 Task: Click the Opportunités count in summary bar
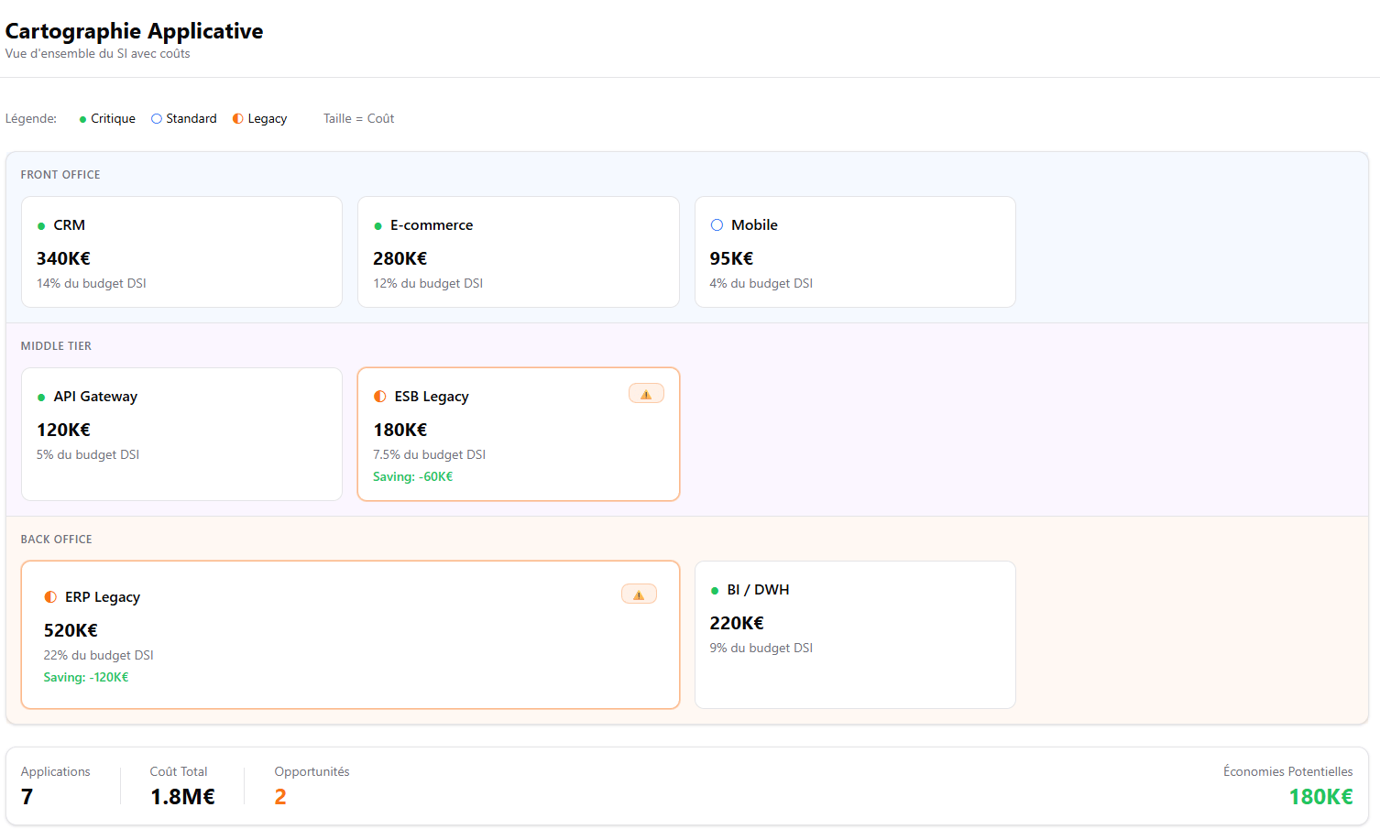[x=280, y=797]
